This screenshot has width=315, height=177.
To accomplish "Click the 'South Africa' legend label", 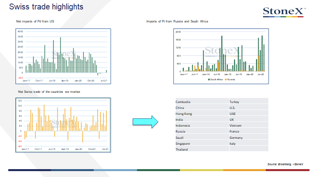I will pos(216,79).
